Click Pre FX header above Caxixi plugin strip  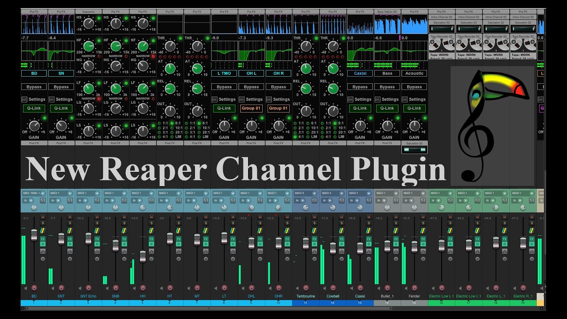pyautogui.click(x=360, y=12)
